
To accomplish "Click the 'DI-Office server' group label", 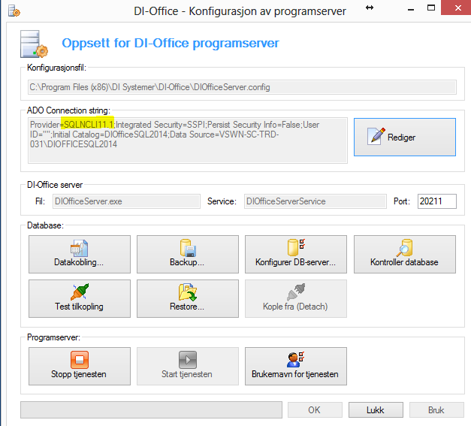I will [x=55, y=185].
